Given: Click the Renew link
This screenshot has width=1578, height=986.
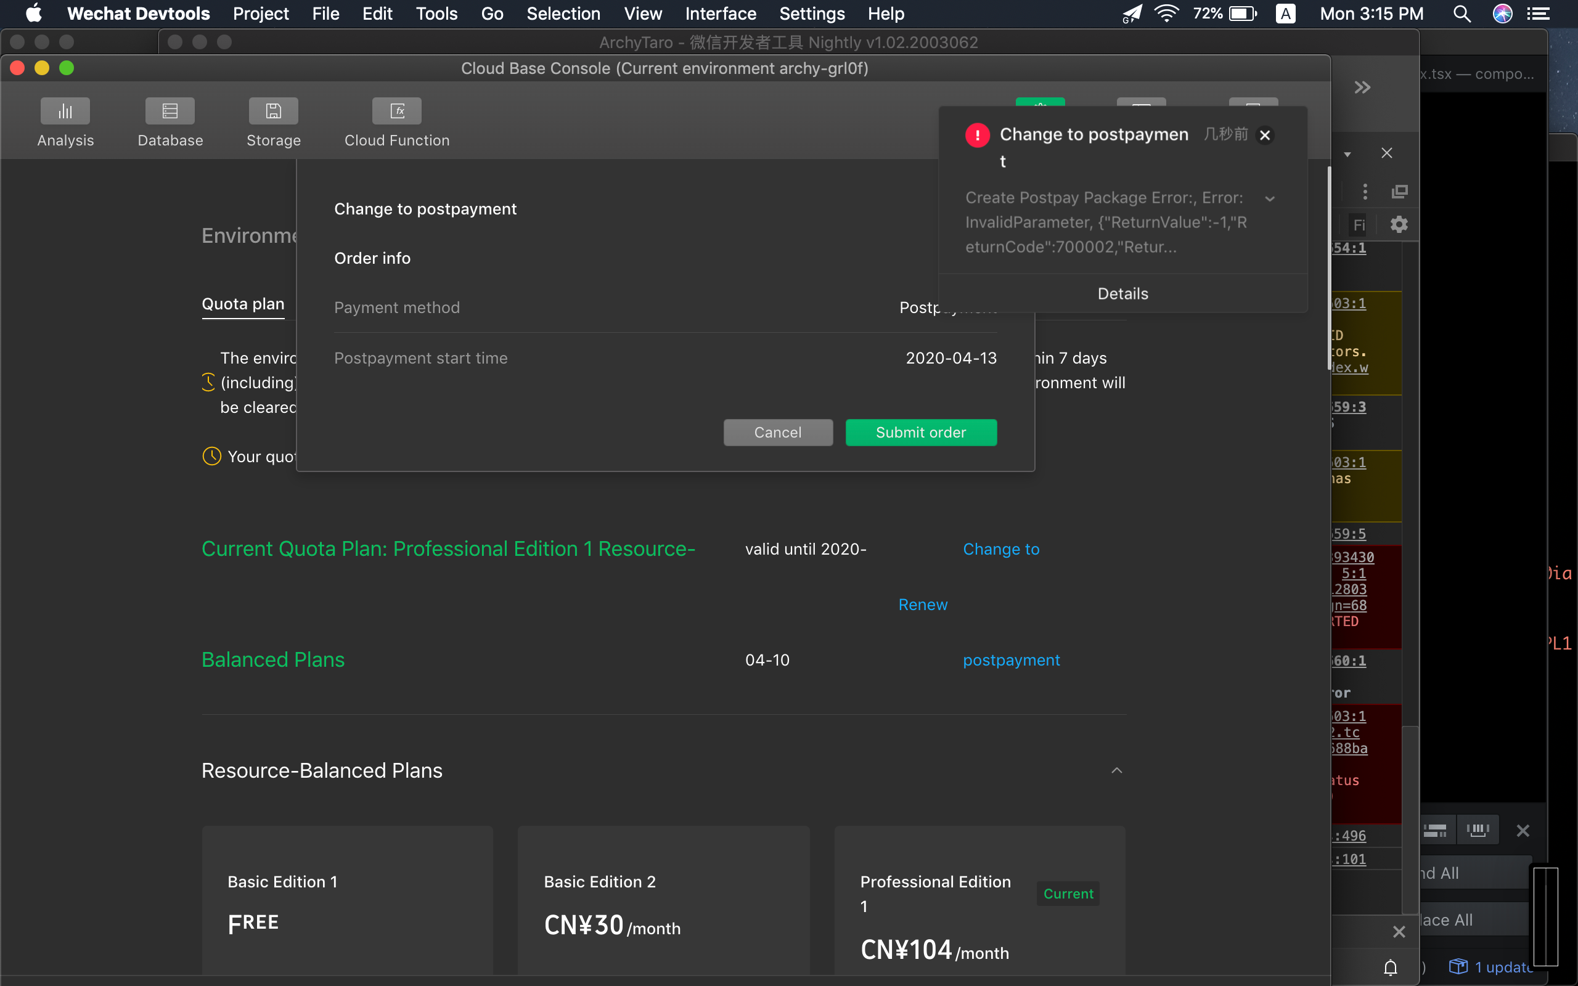Looking at the screenshot, I should (923, 605).
